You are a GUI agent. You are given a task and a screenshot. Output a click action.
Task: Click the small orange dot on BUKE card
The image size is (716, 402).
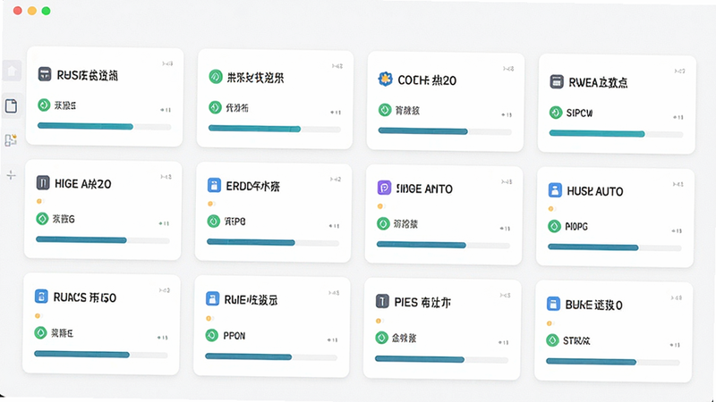(x=550, y=323)
